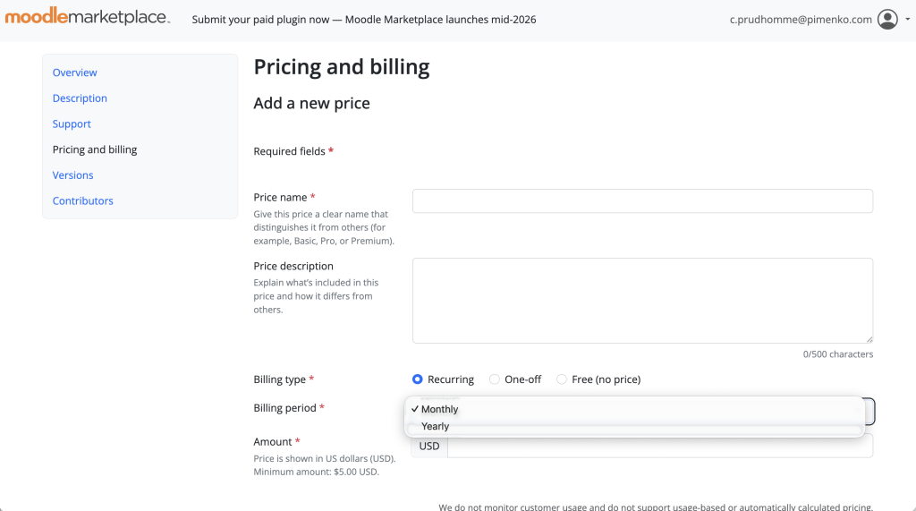Screen dimensions: 916x511
Task: Click the Minimum amount $5.00 USD hint
Action: pyautogui.click(x=316, y=472)
